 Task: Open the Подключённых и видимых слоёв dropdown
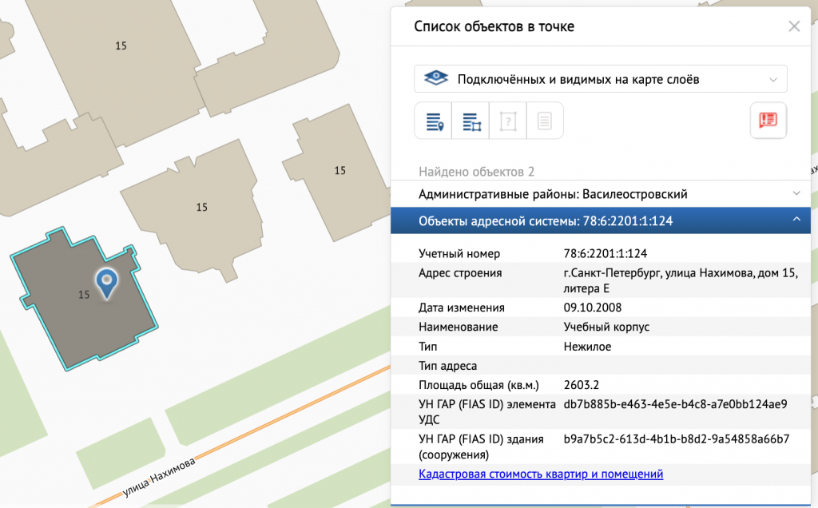pos(601,79)
